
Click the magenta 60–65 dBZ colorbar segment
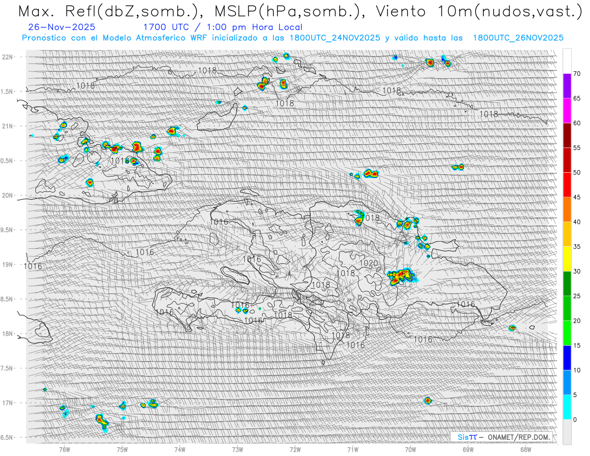[x=567, y=111]
